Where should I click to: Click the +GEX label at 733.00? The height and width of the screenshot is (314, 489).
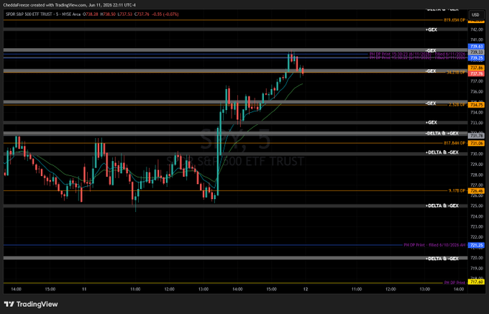tap(431, 122)
